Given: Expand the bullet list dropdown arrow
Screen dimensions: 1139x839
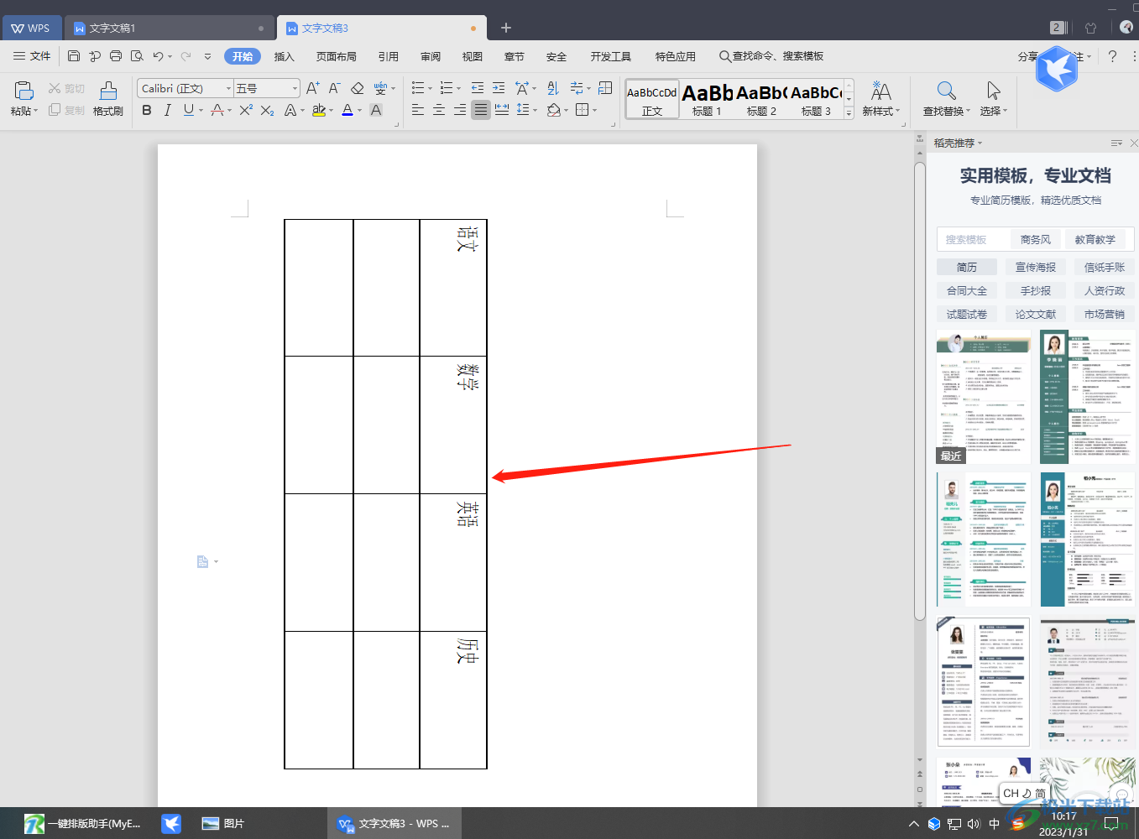Looking at the screenshot, I should click(430, 88).
